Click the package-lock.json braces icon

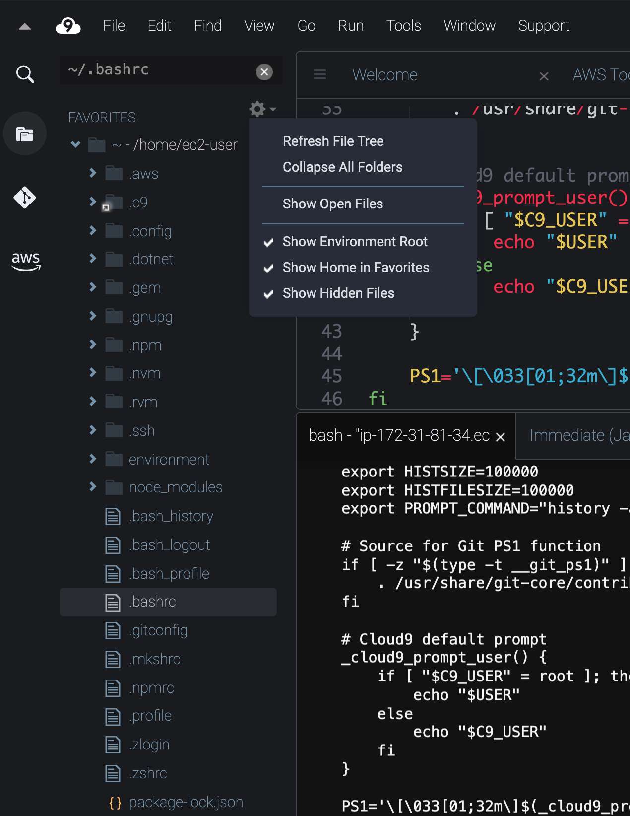(x=115, y=803)
